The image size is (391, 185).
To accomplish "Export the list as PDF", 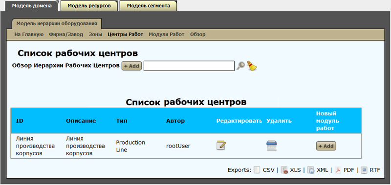I will pos(345,170).
